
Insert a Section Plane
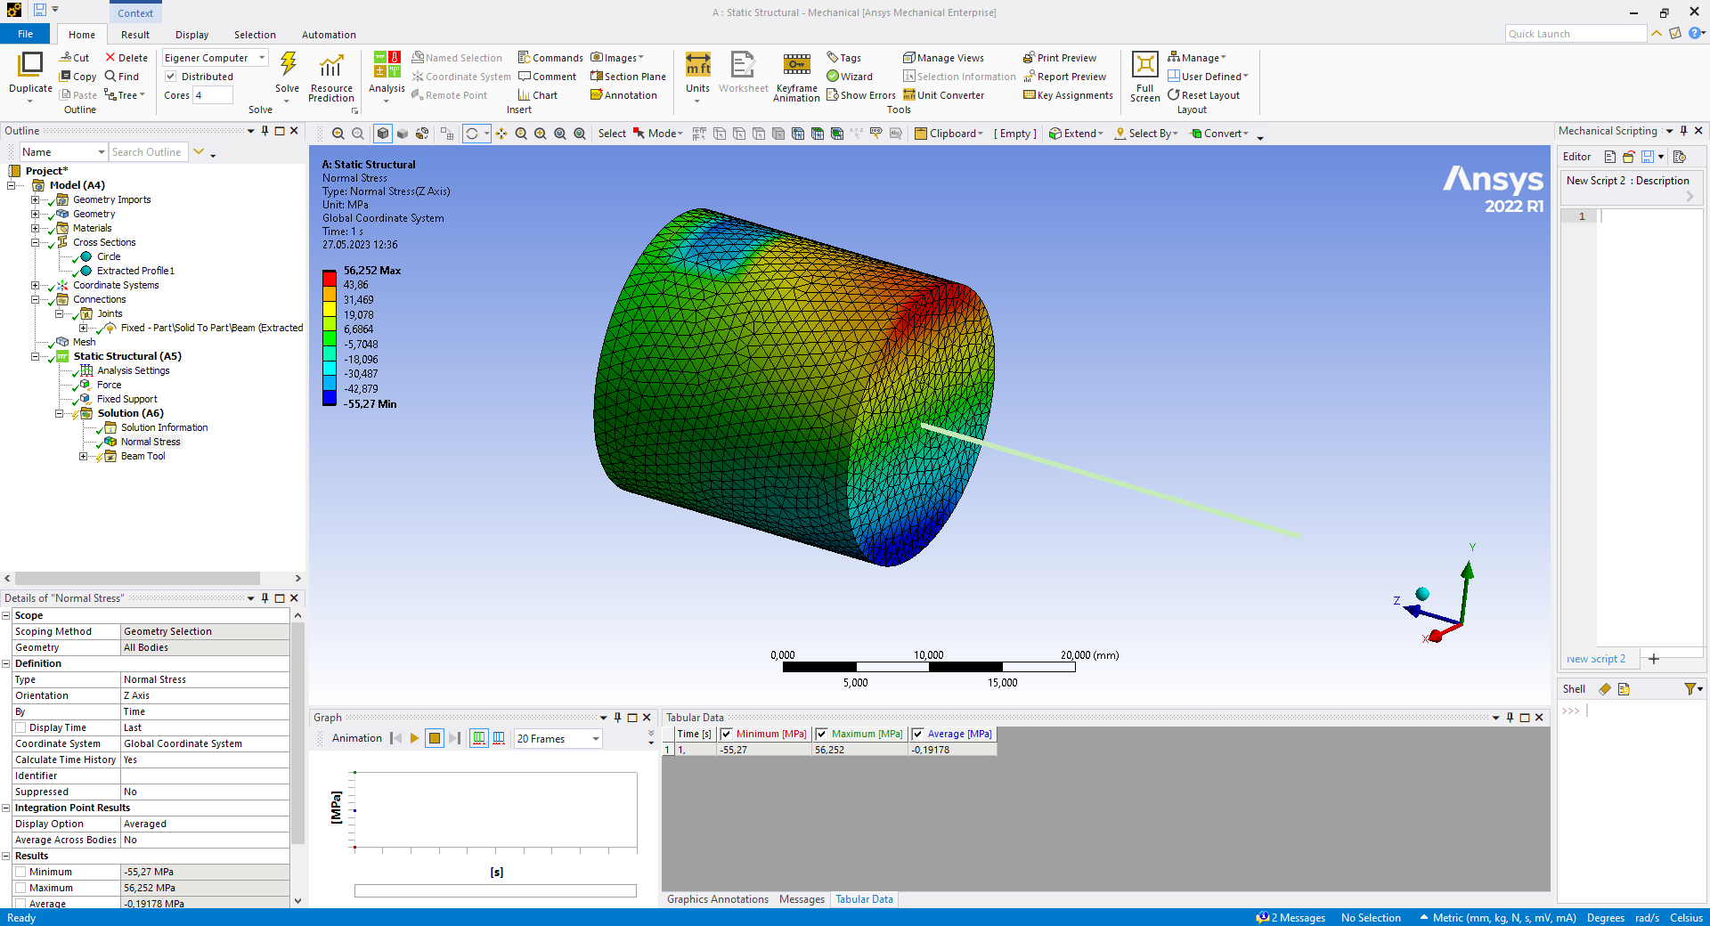pos(628,77)
